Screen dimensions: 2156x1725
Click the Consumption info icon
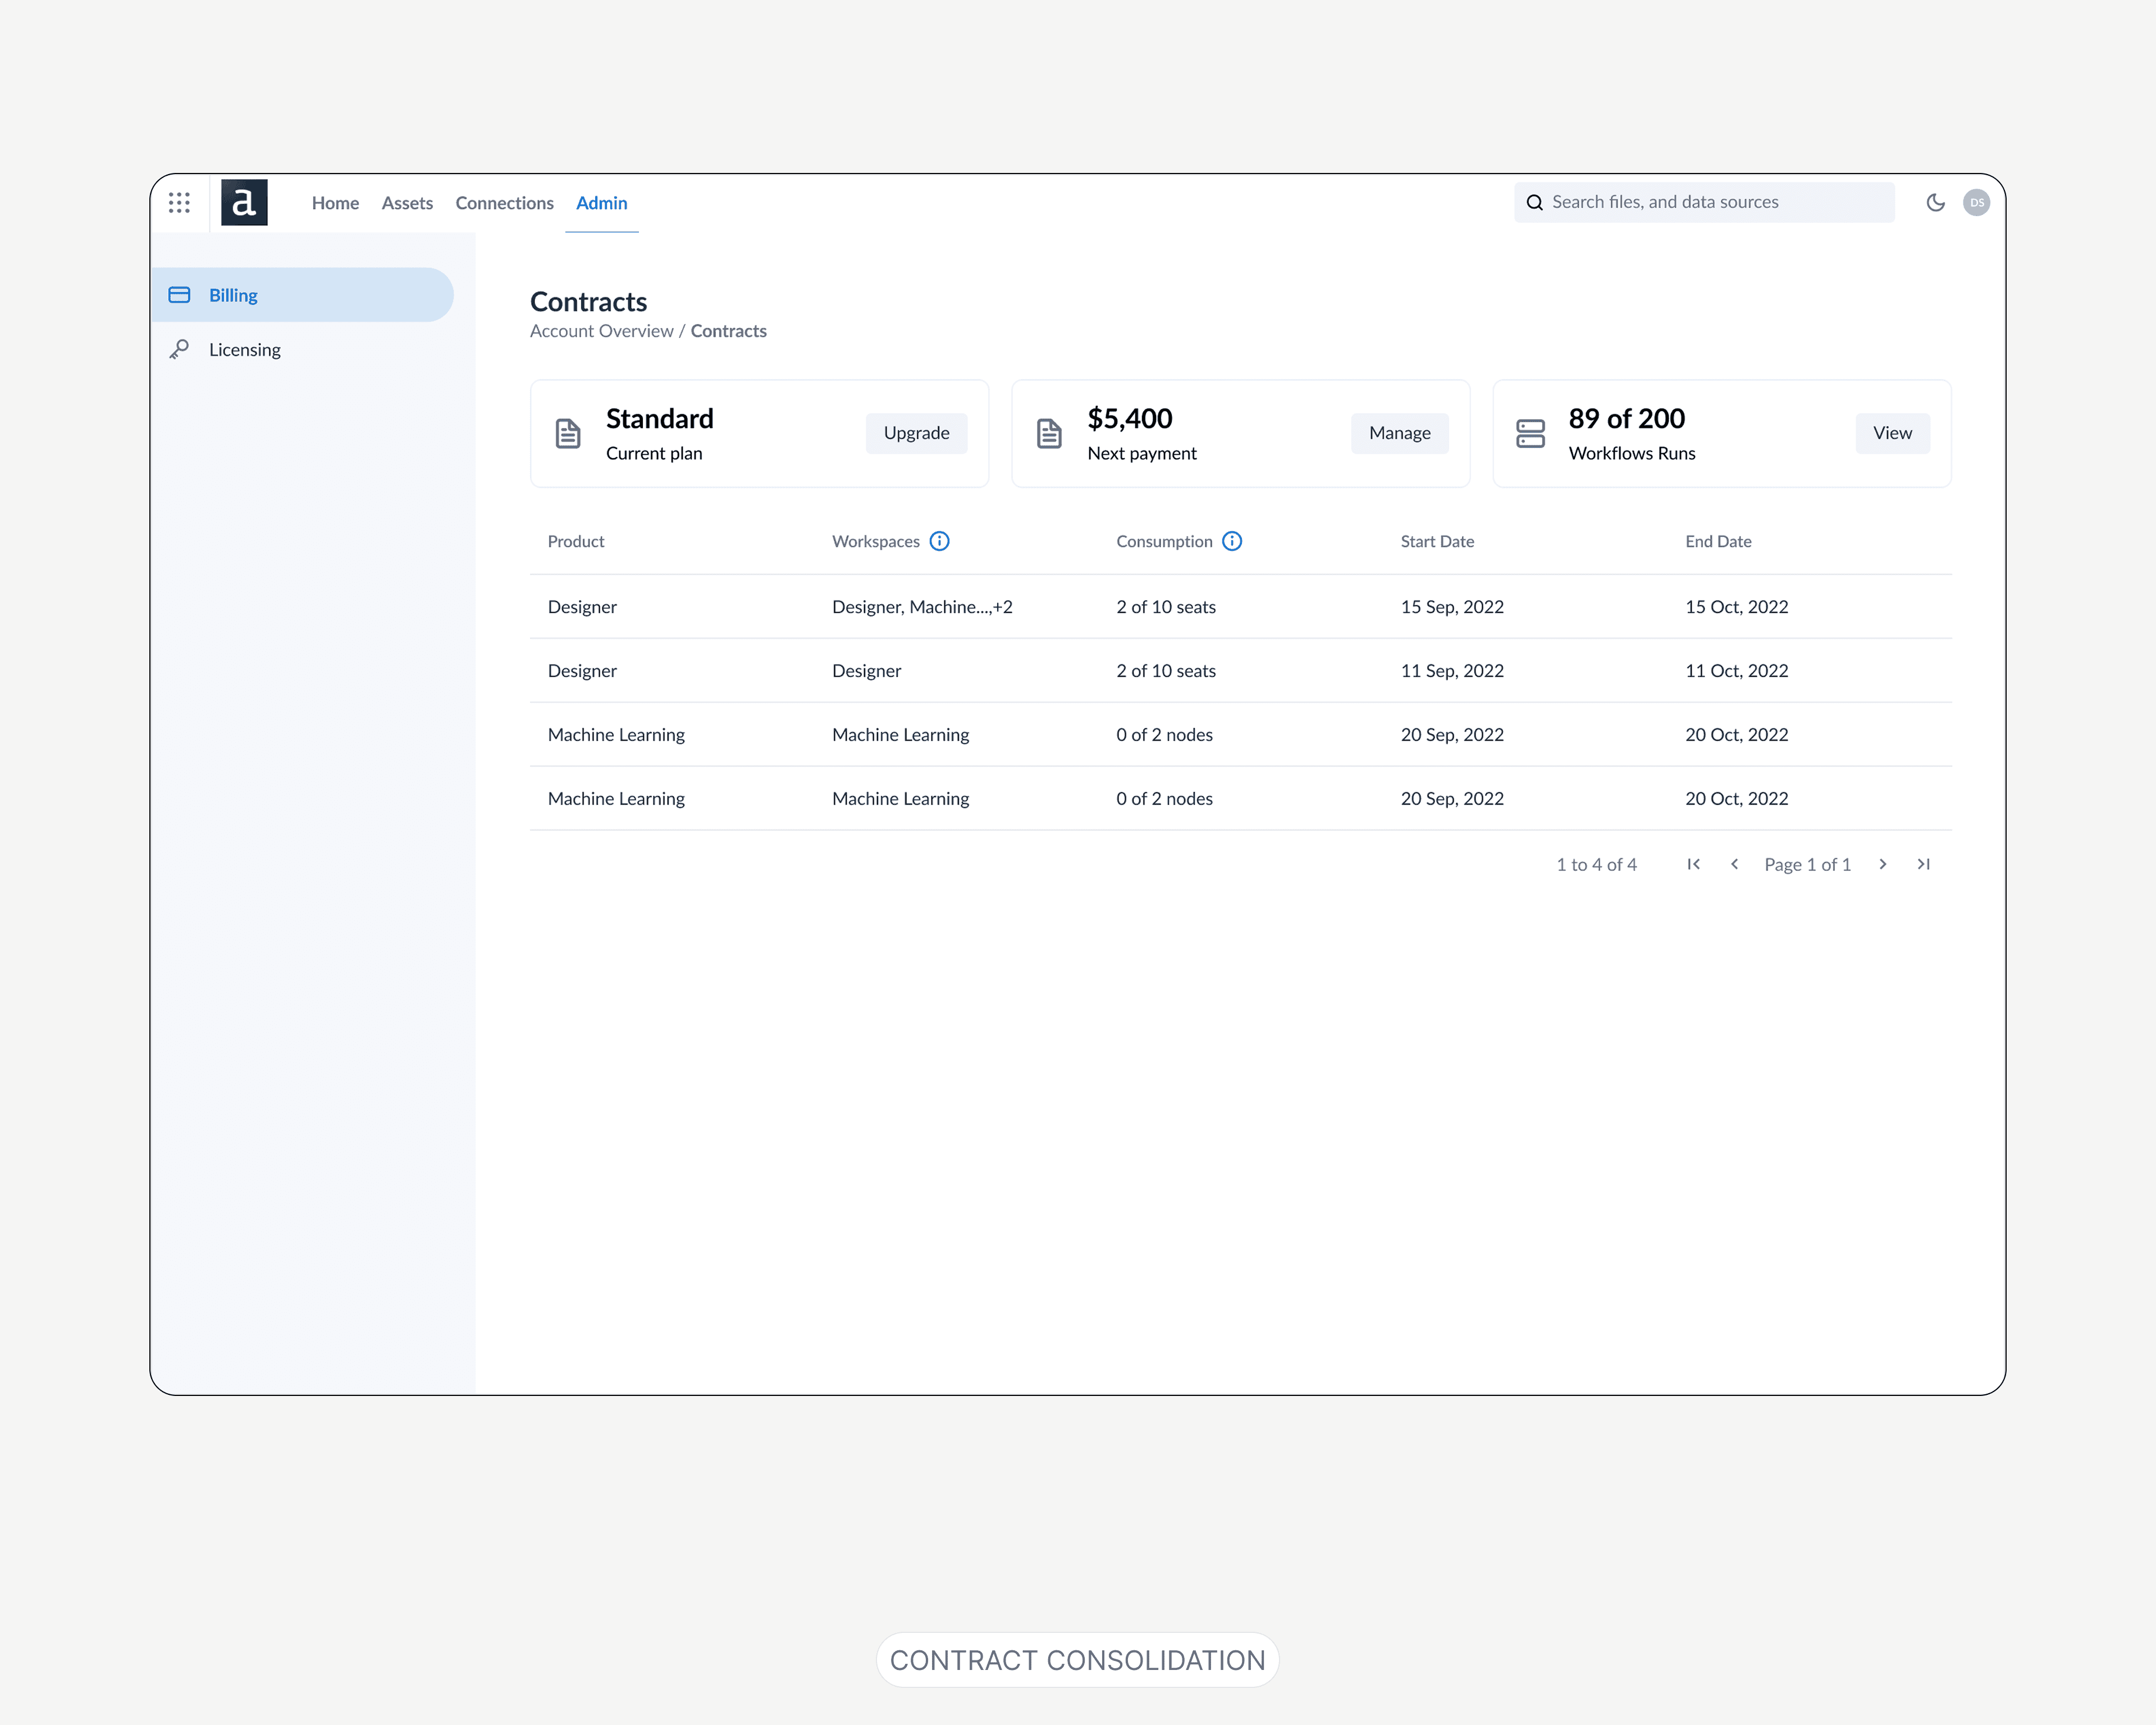pyautogui.click(x=1232, y=541)
